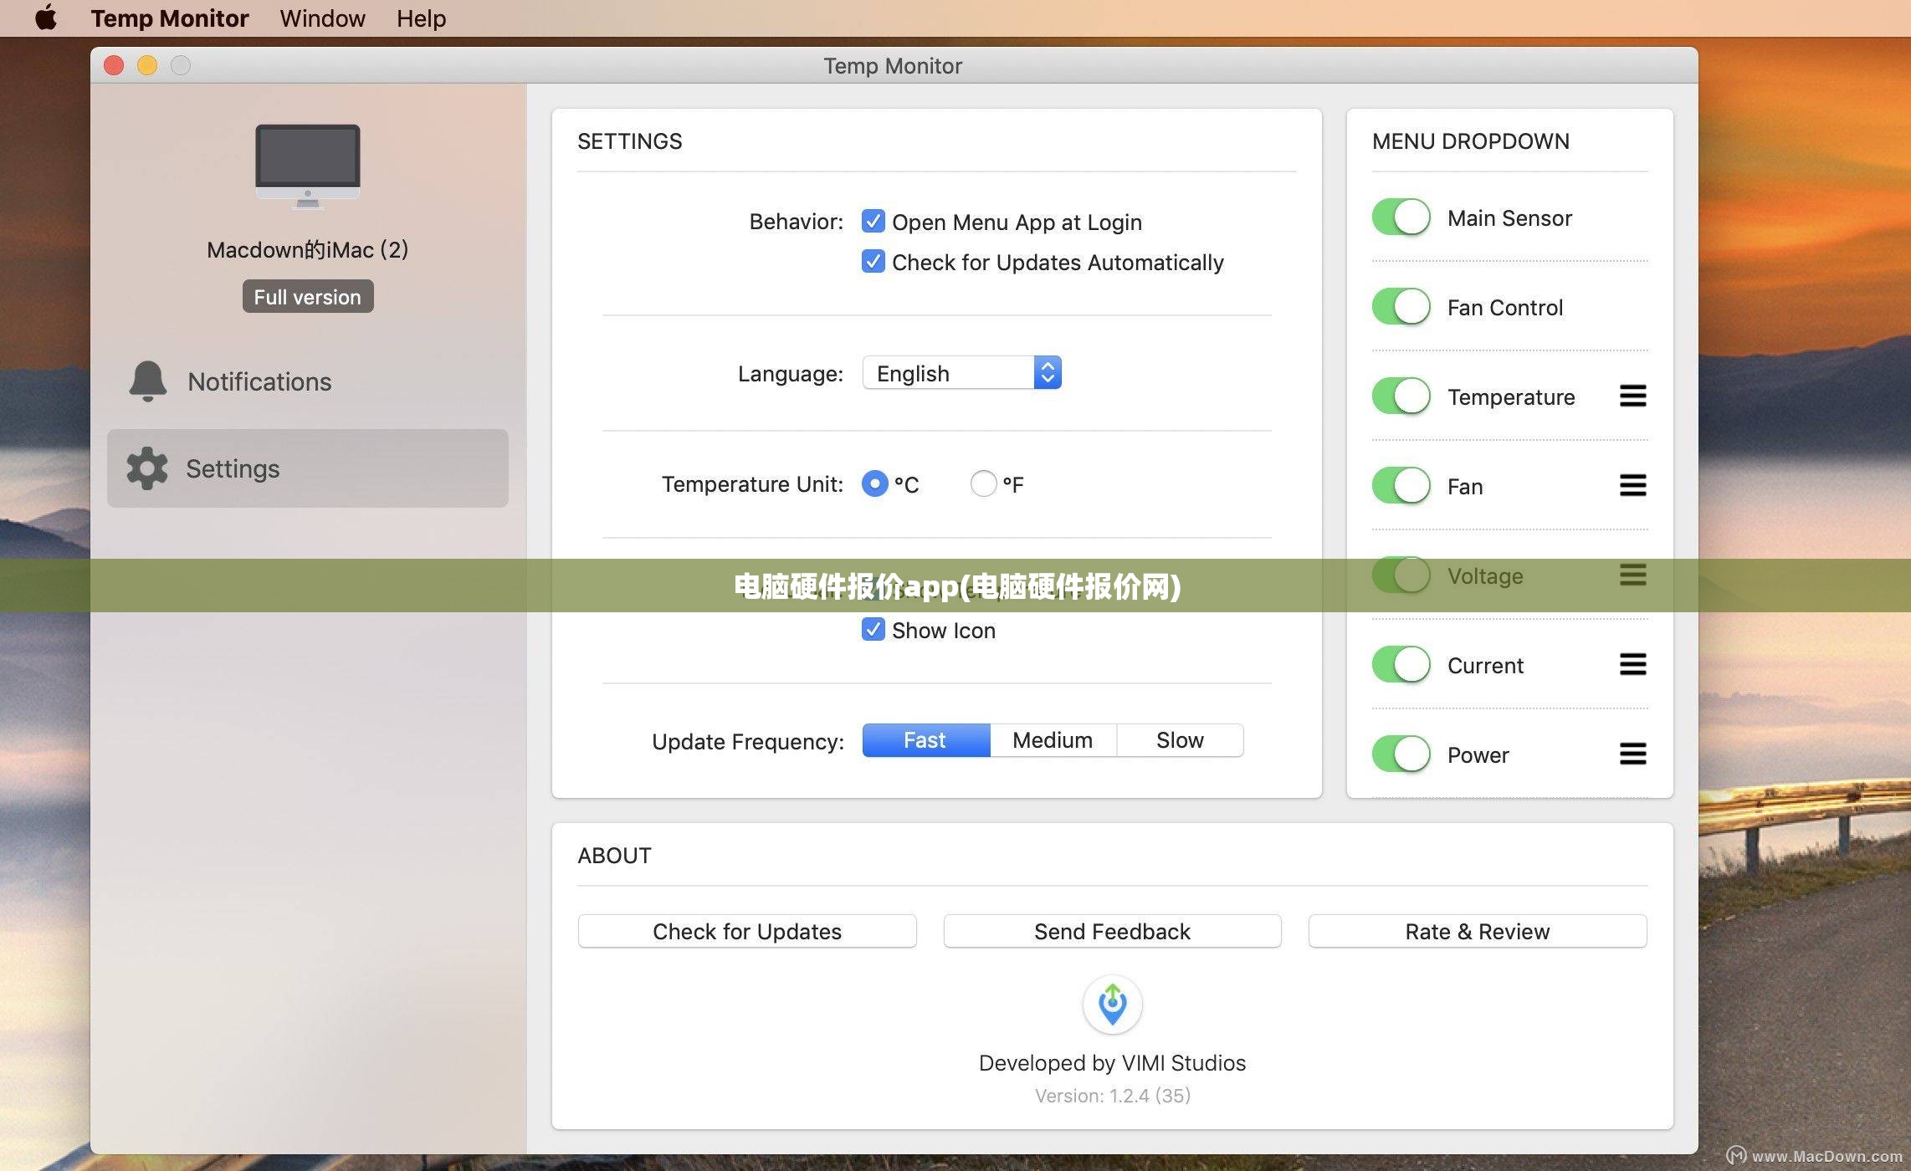Select the °C temperature unit
The image size is (1911, 1171).
click(874, 483)
